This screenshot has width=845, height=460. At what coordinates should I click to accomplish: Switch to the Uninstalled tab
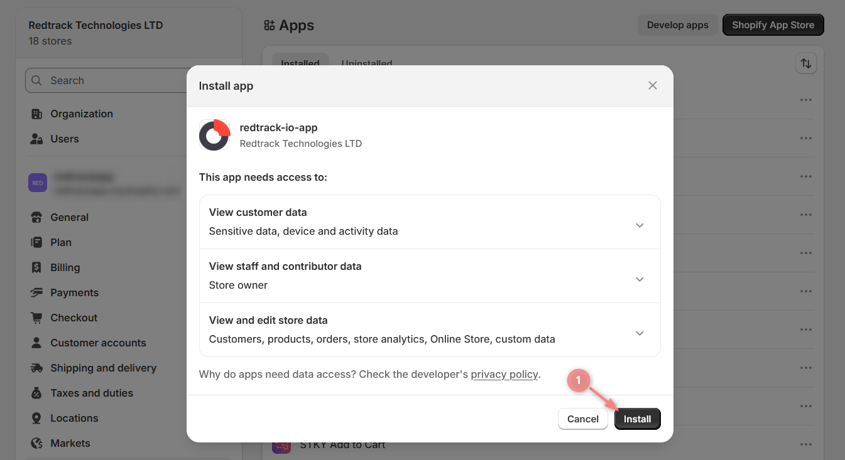point(367,63)
